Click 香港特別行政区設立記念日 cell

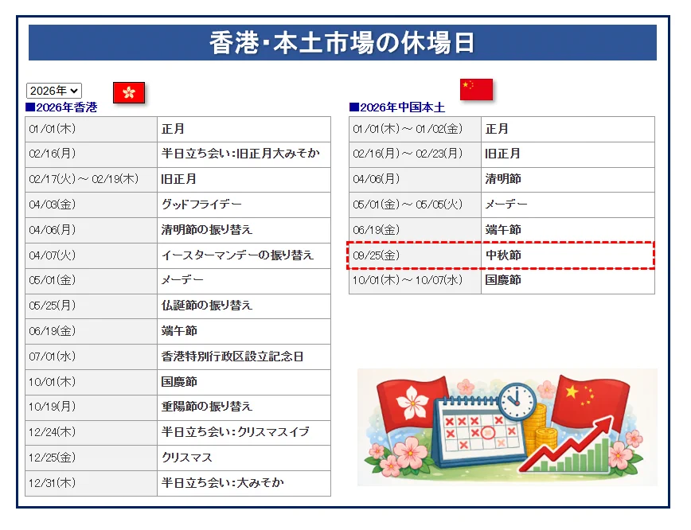[244, 357]
